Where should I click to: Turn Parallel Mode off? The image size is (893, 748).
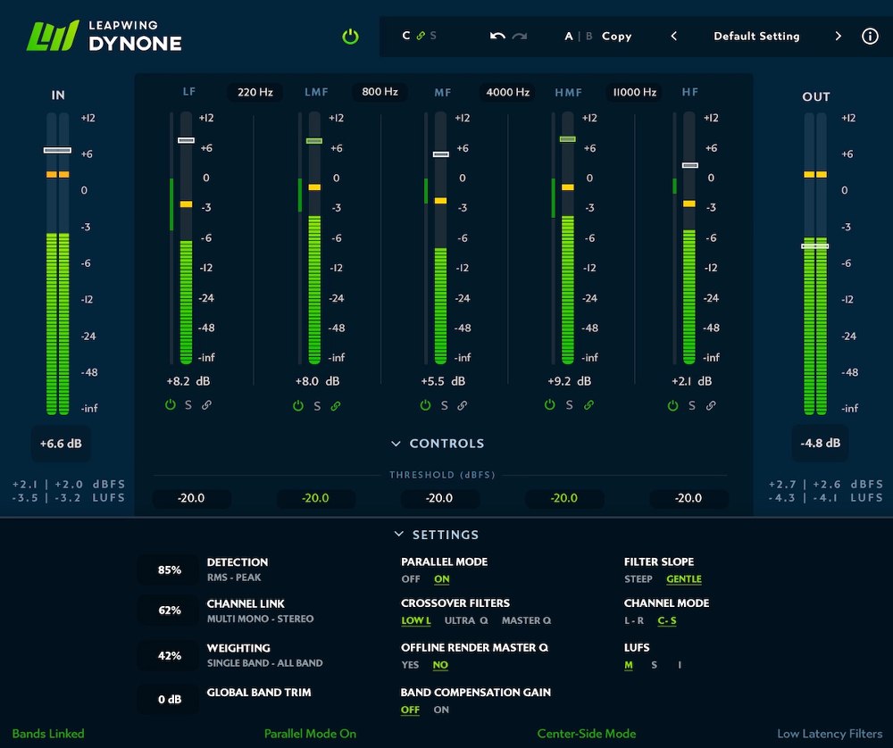[x=410, y=578]
